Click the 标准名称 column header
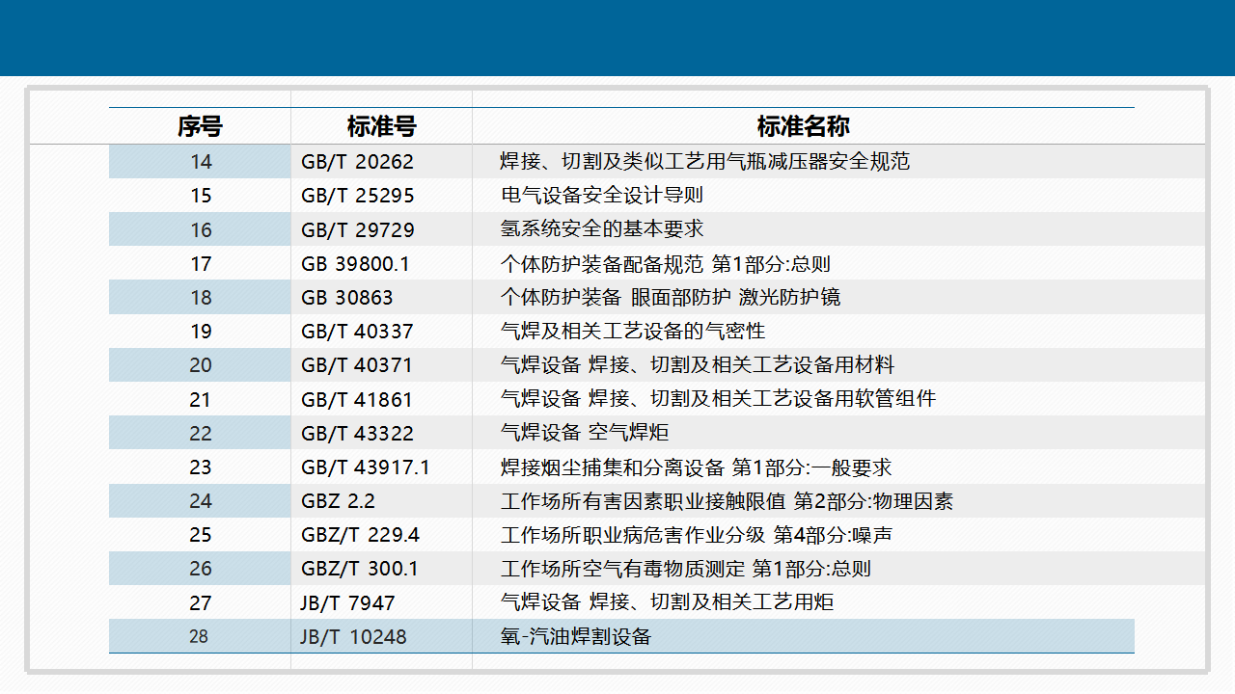Viewport: 1235px width, 694px height. (803, 126)
